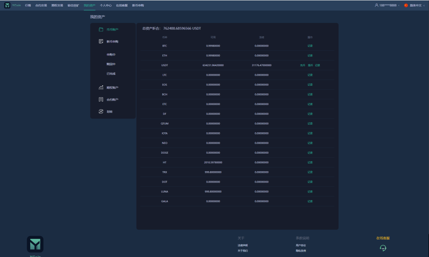Open 合约交易 in the top navigation
Image resolution: width=429 pixels, height=257 pixels.
41,5
